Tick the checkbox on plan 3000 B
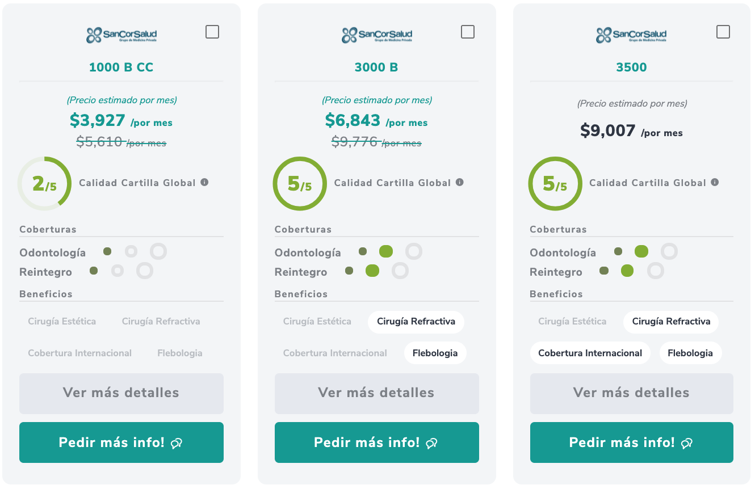 point(468,32)
